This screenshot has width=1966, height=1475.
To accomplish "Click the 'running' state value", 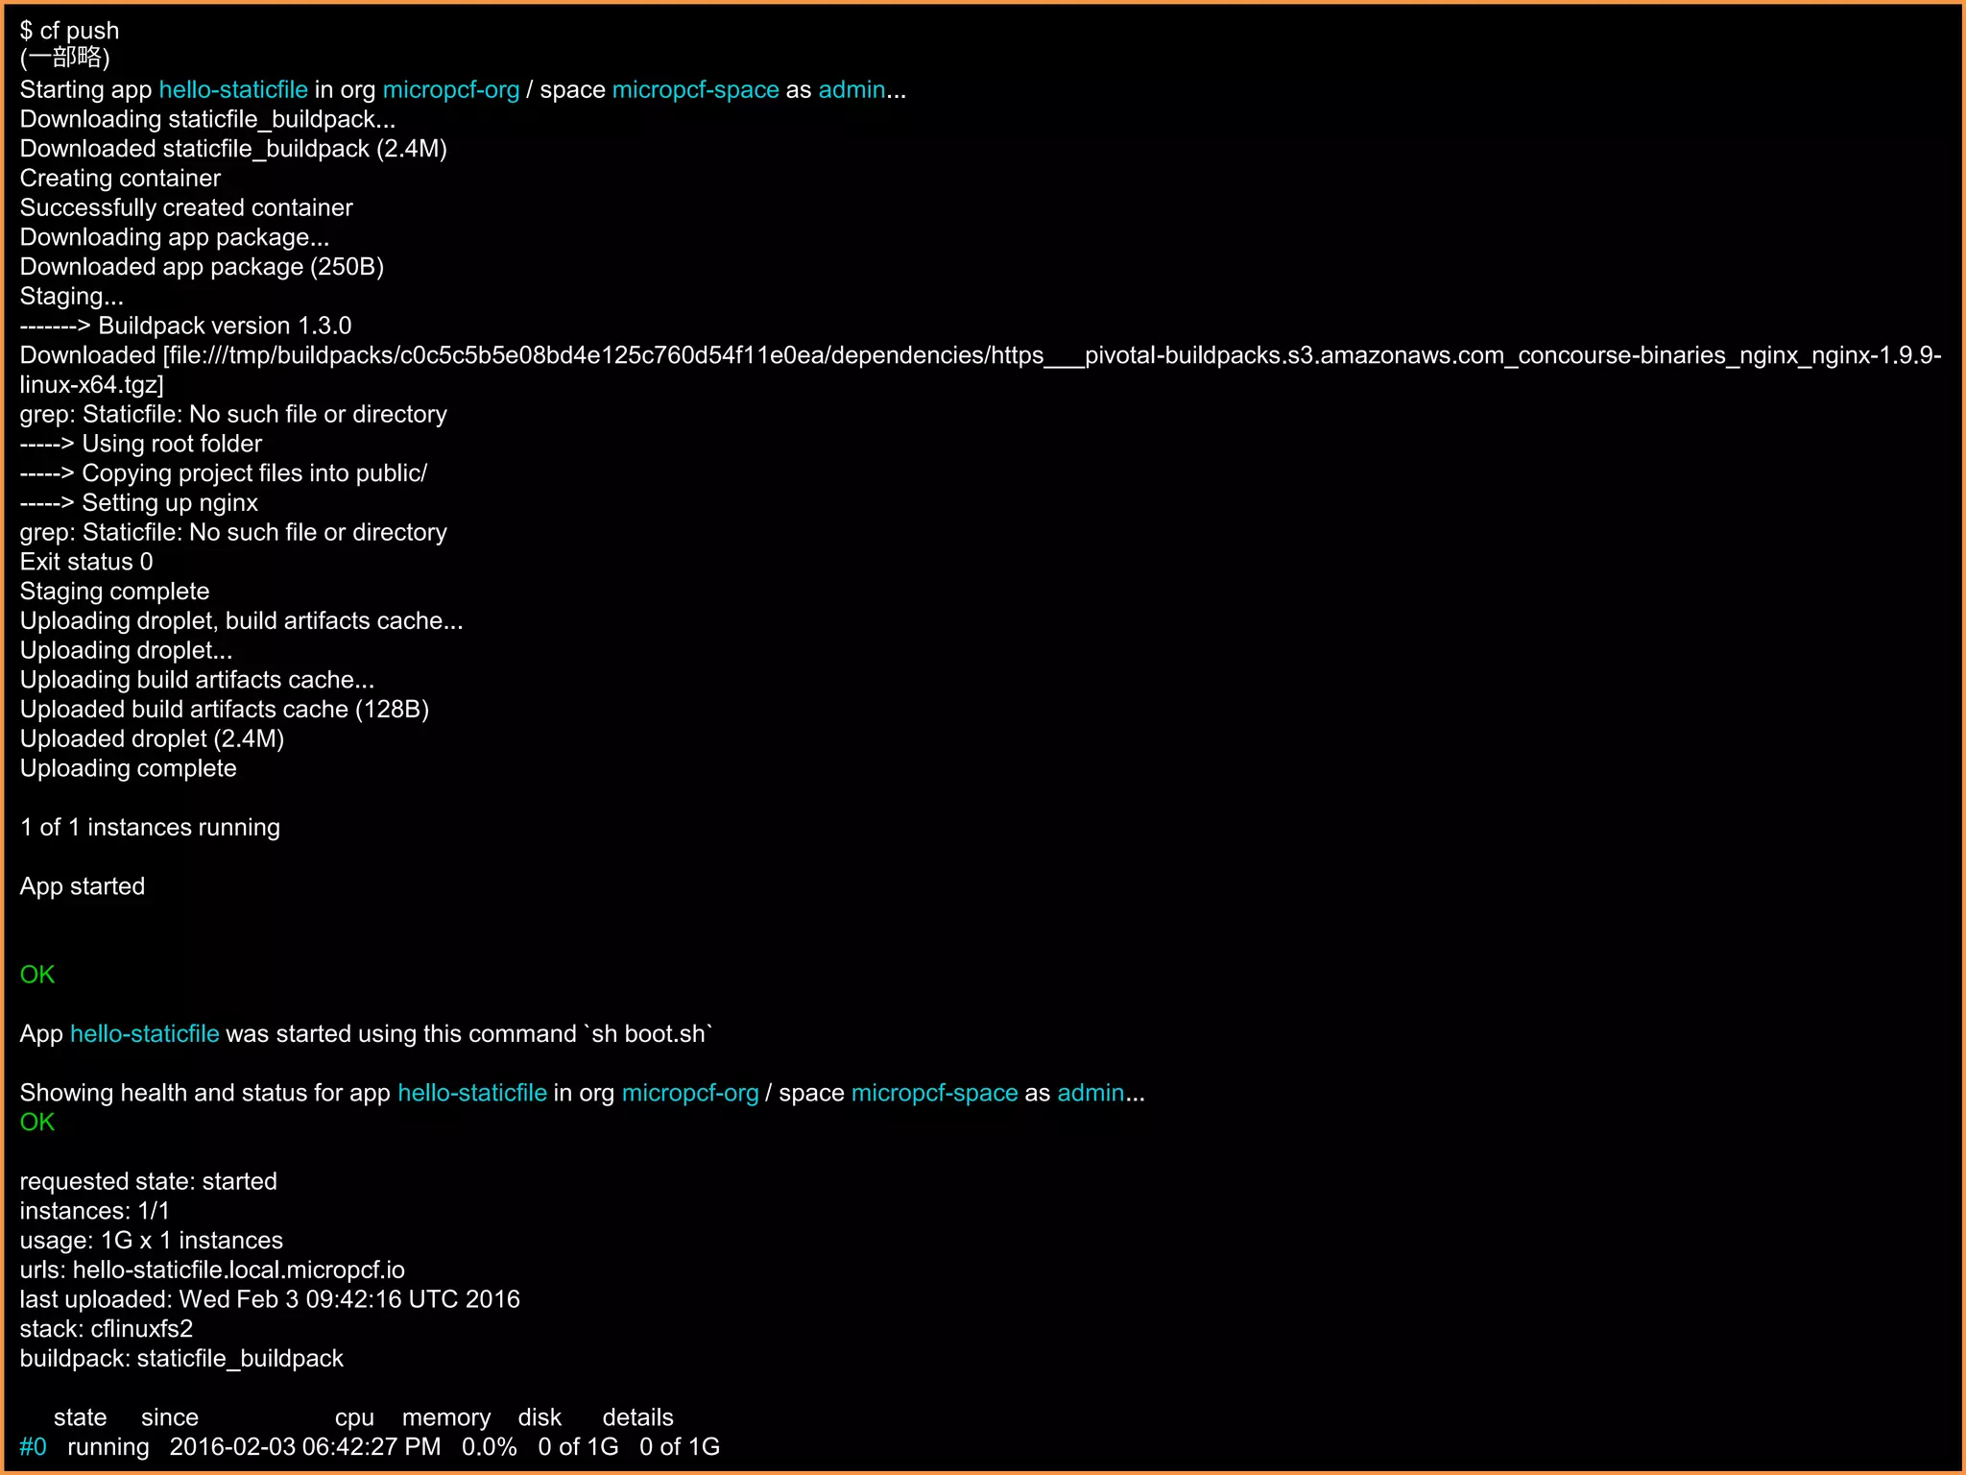I will (x=108, y=1448).
